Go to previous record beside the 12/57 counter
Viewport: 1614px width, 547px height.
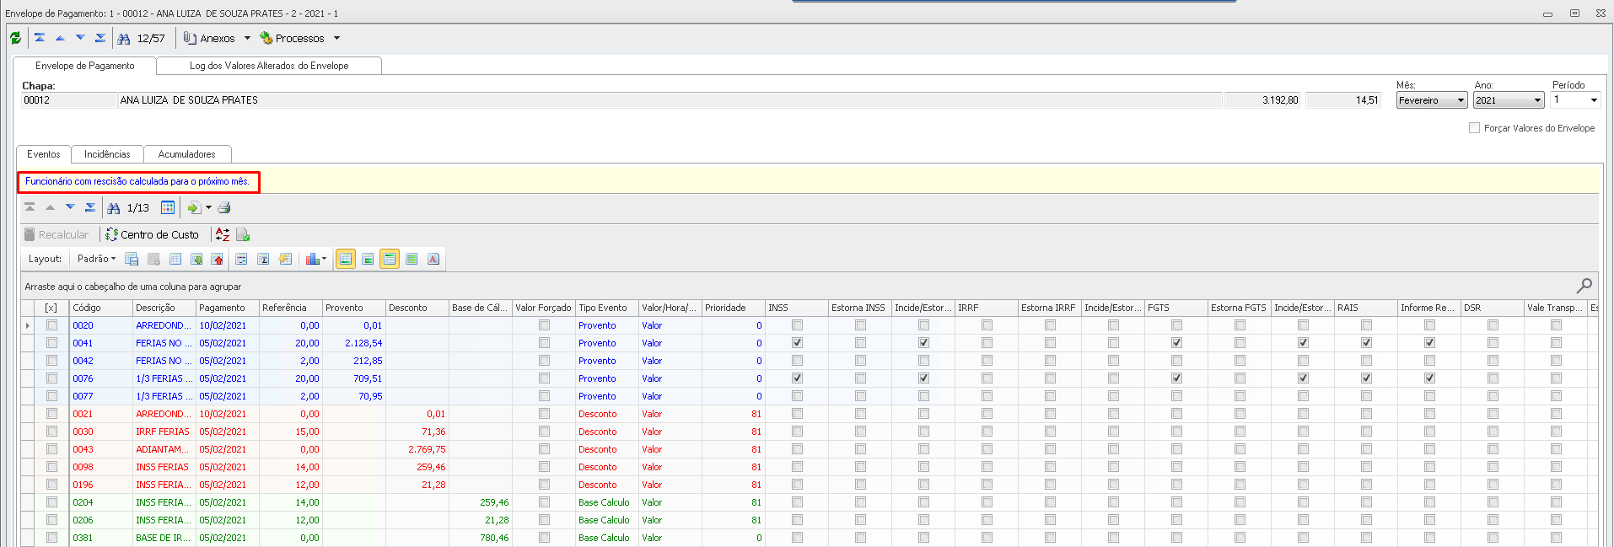click(60, 38)
